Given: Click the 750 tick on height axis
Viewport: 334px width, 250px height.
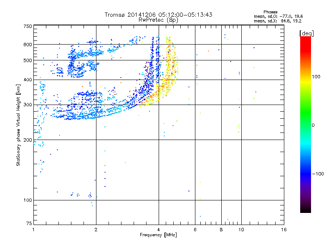Looking at the screenshot, I should [x=28, y=26].
